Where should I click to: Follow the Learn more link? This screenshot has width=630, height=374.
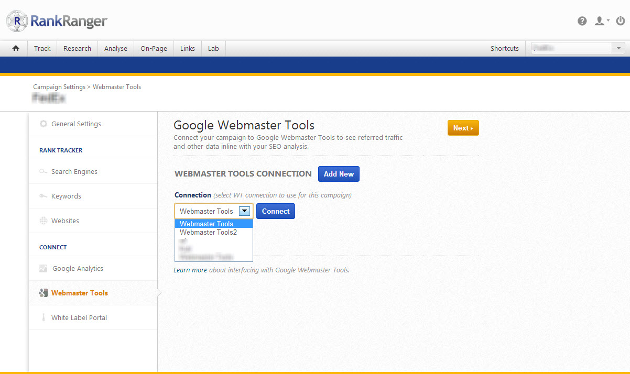click(x=190, y=270)
